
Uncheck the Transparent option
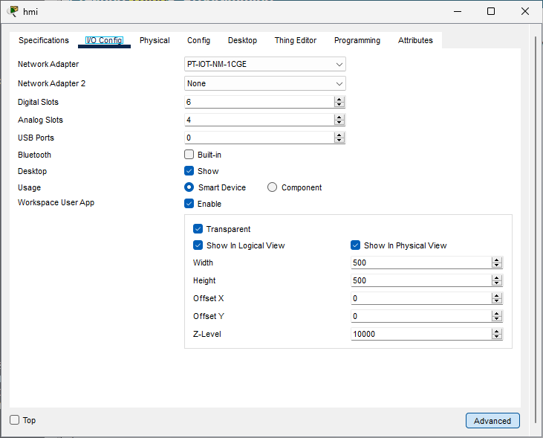(198, 229)
